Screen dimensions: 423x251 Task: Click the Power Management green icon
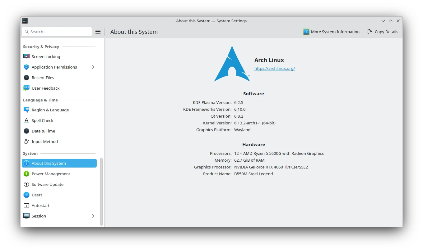26,174
